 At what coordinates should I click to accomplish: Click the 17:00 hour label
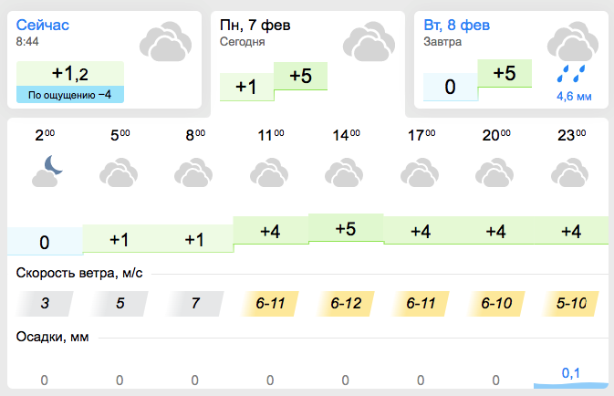(421, 136)
